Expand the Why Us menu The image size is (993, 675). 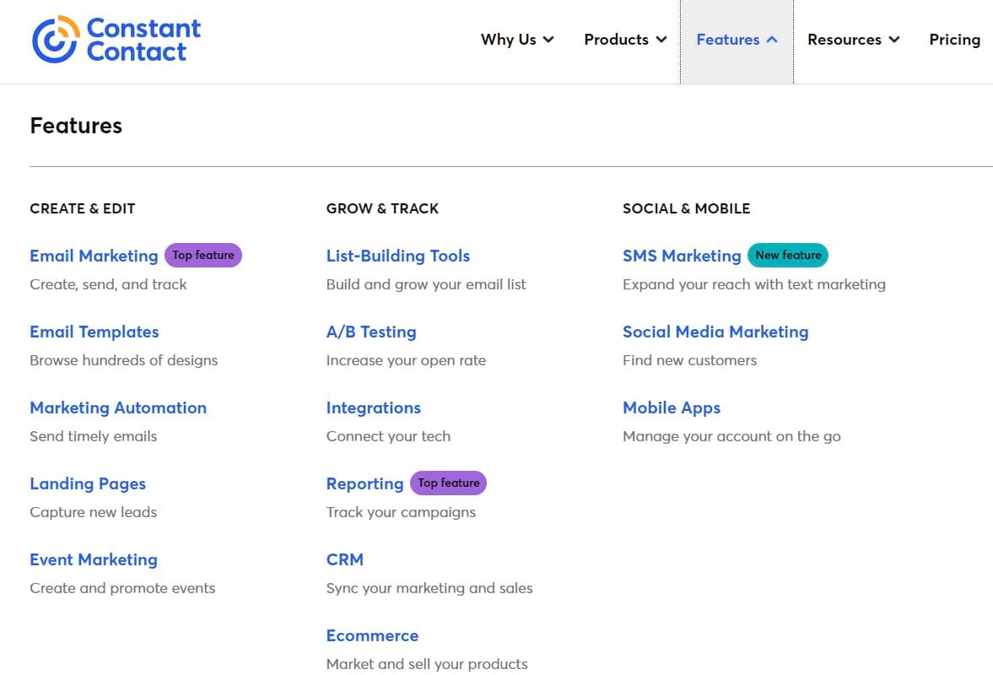pos(517,40)
